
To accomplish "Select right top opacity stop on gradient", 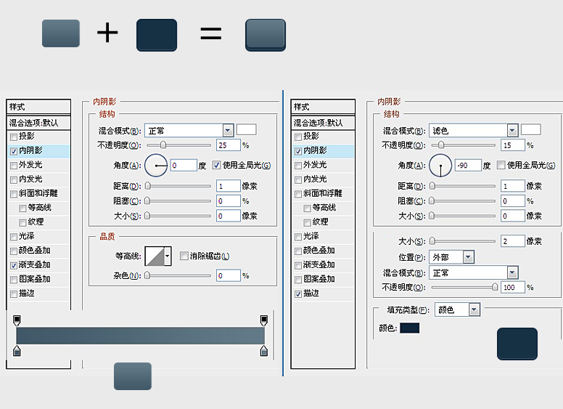I will tap(264, 320).
